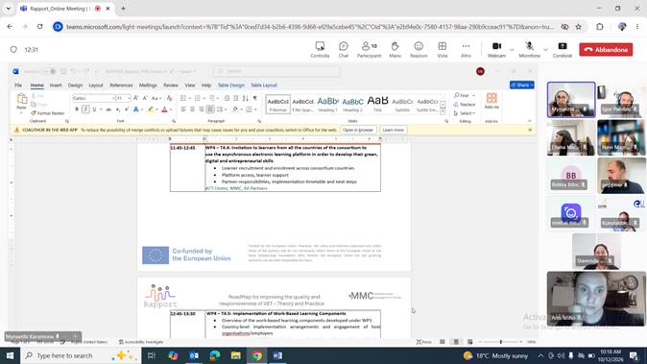Open Add-ins in Word ribbon
The height and width of the screenshot is (364, 647).
[x=491, y=101]
